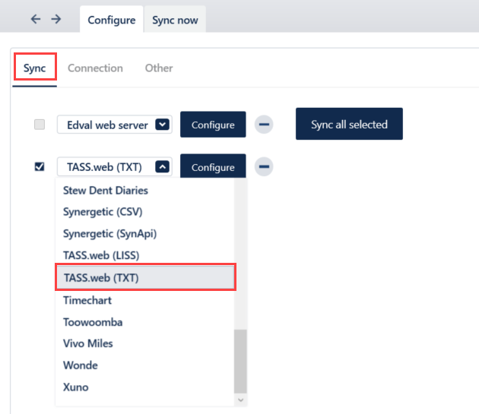Click the dropdown list scrollbar thumb

240,362
